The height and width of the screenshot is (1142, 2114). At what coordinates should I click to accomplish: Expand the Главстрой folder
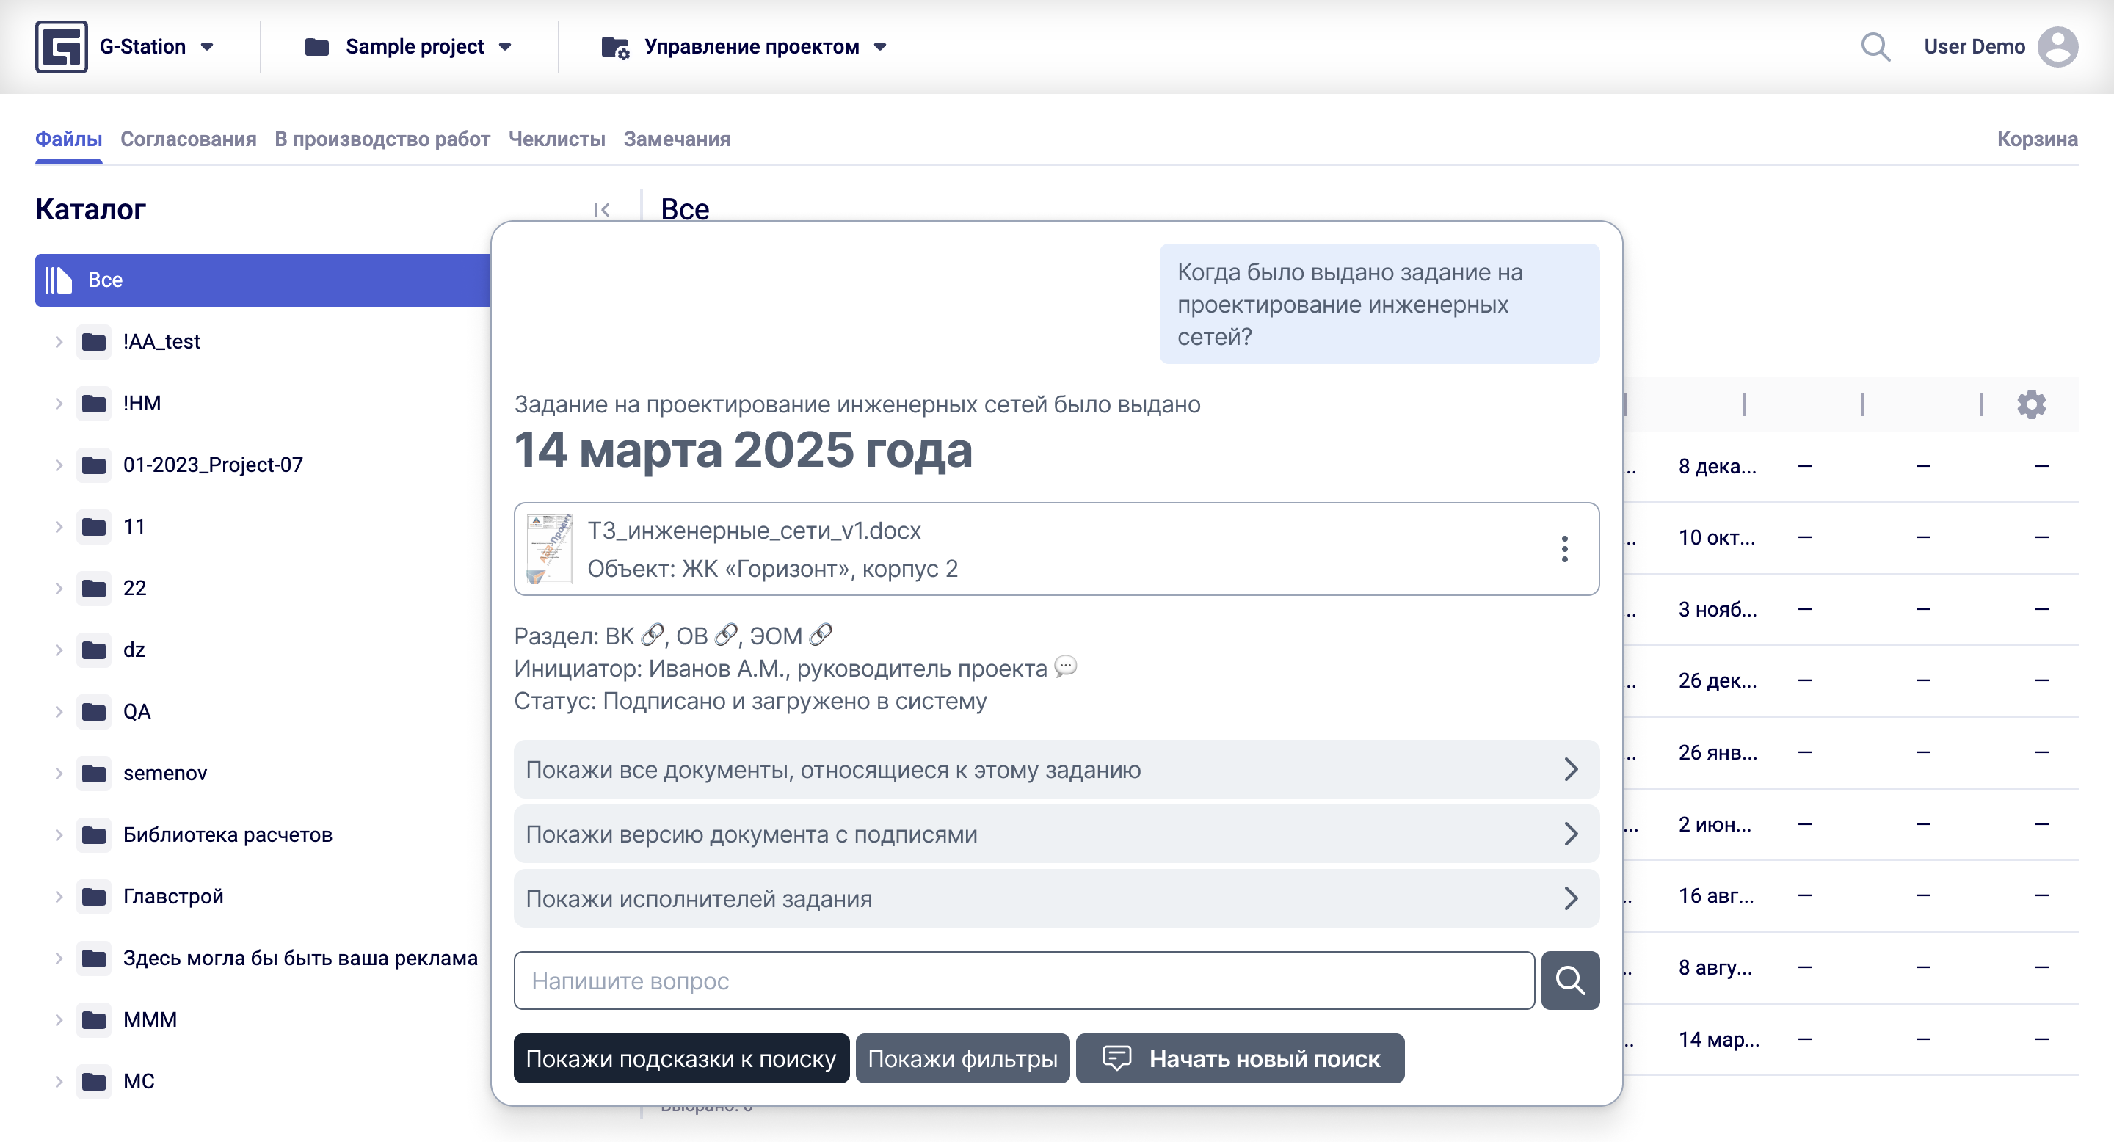[x=58, y=897]
